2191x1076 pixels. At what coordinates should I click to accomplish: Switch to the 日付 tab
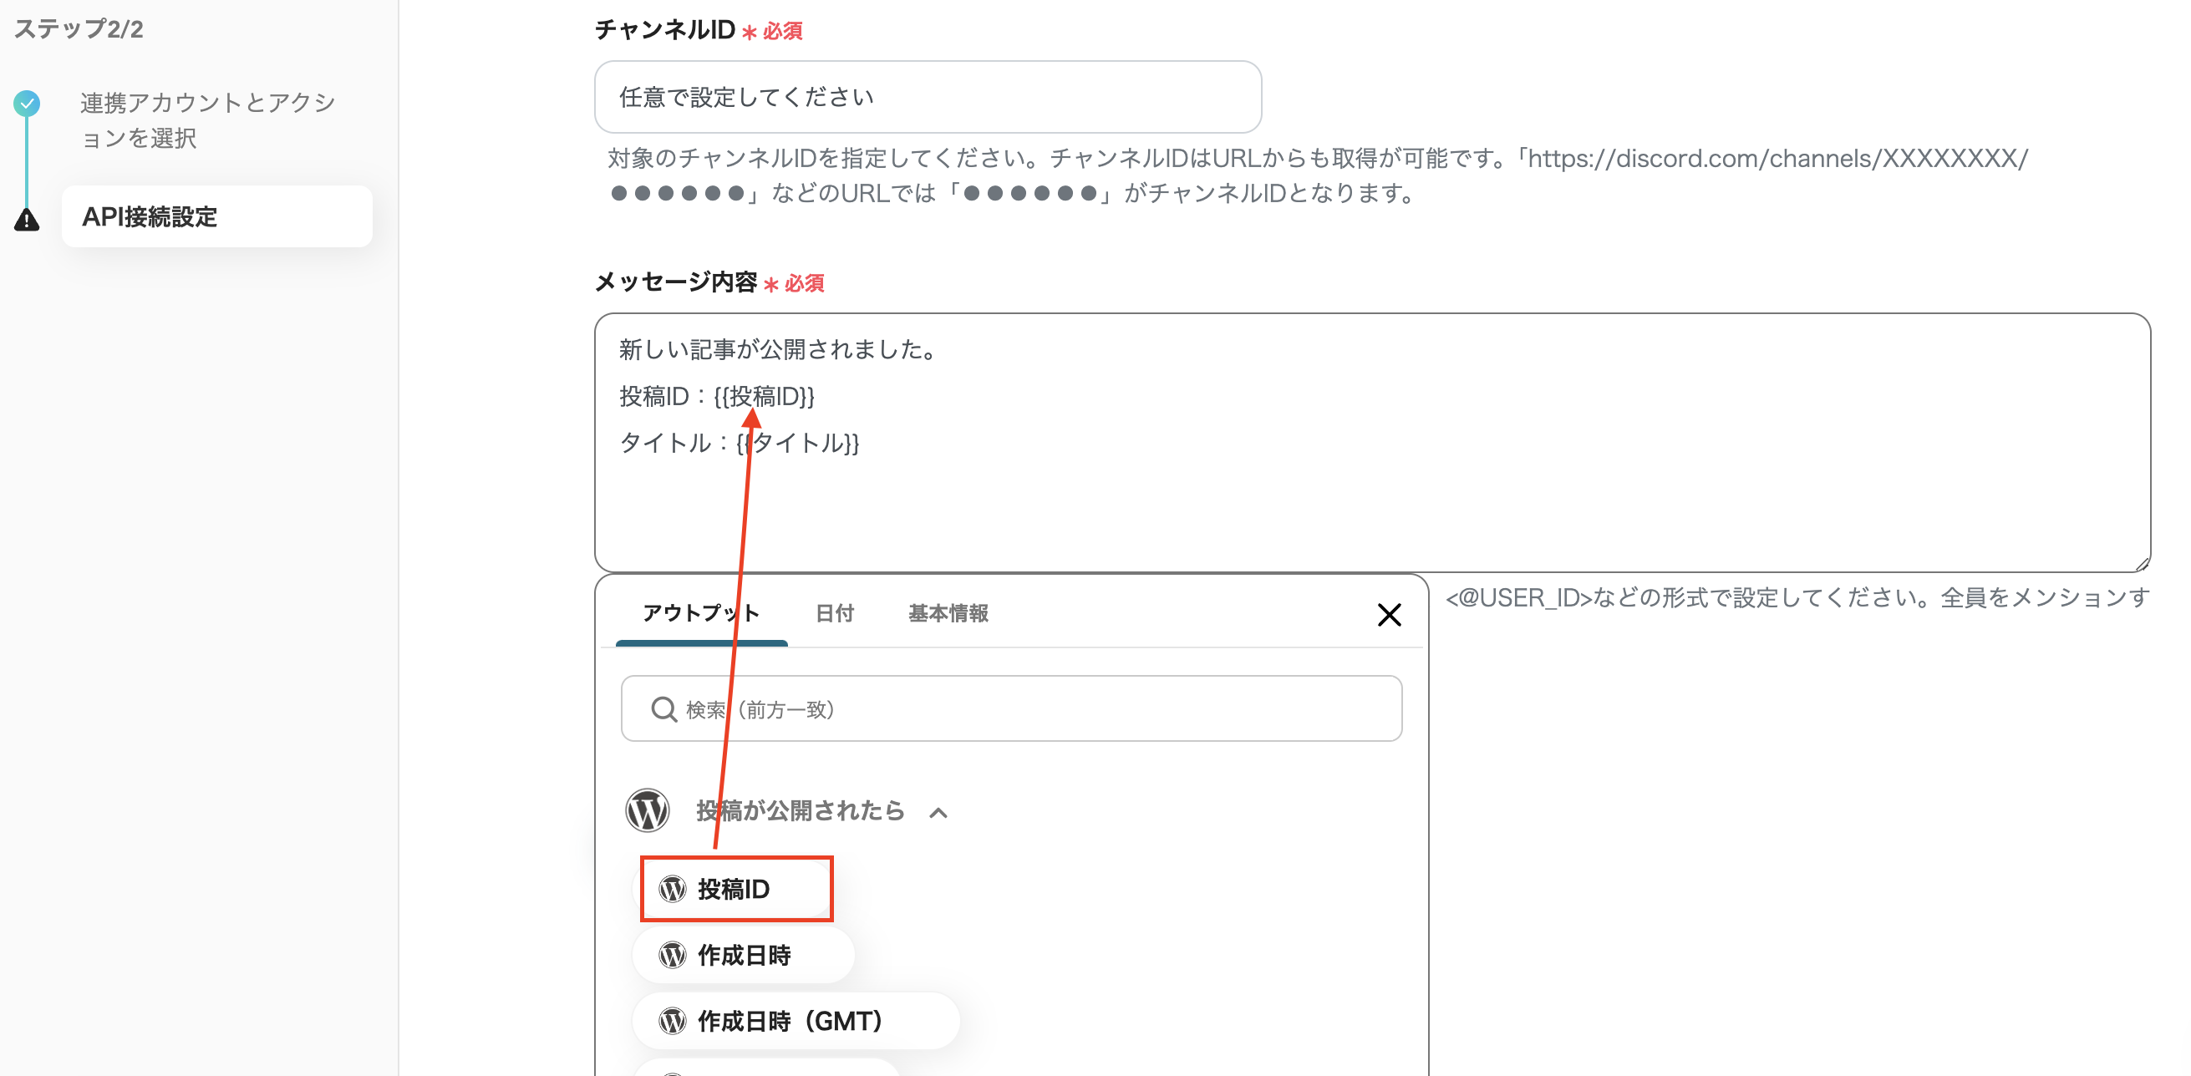tap(835, 613)
